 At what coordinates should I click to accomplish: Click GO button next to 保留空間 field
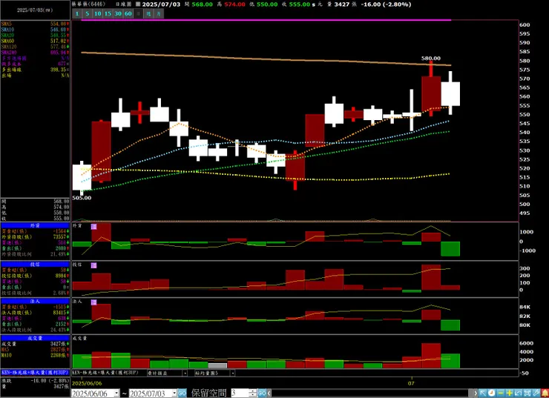[x=262, y=393]
